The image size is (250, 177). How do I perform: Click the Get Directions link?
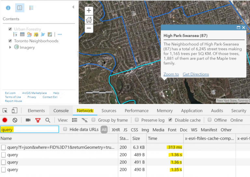click(x=196, y=74)
